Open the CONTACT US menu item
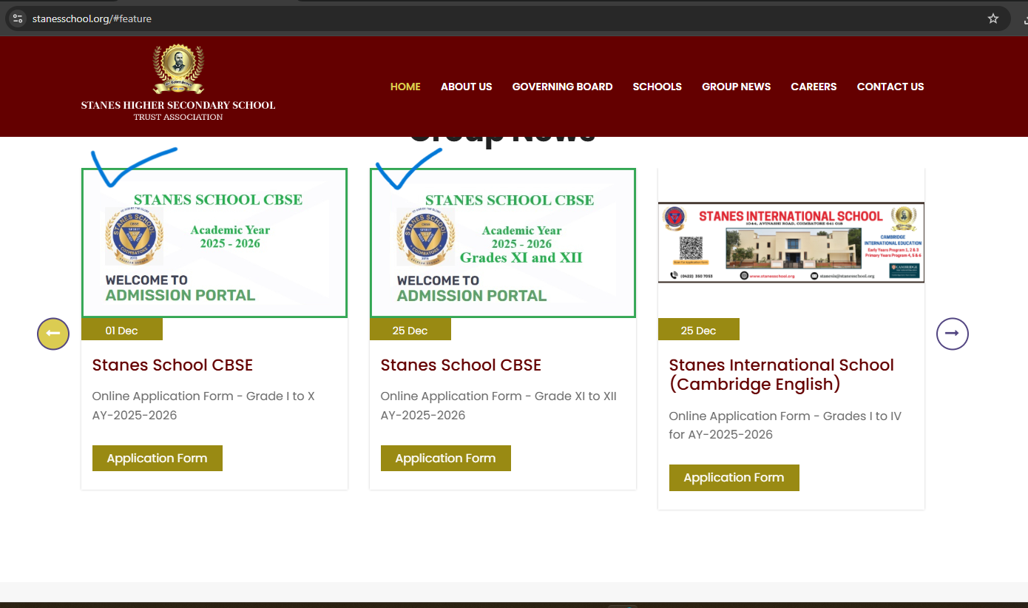 tap(890, 87)
